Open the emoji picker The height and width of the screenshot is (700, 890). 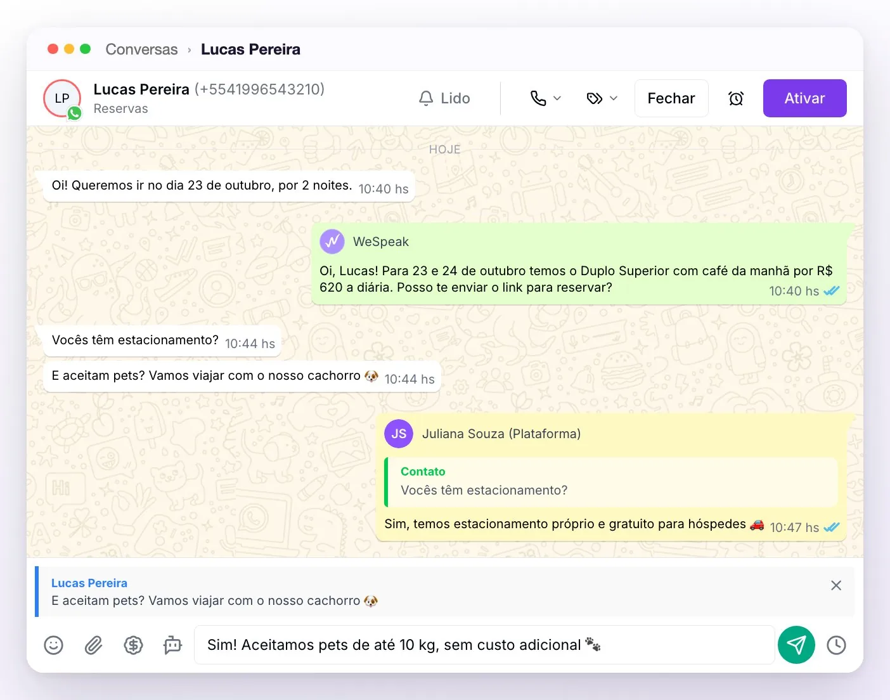click(x=54, y=645)
